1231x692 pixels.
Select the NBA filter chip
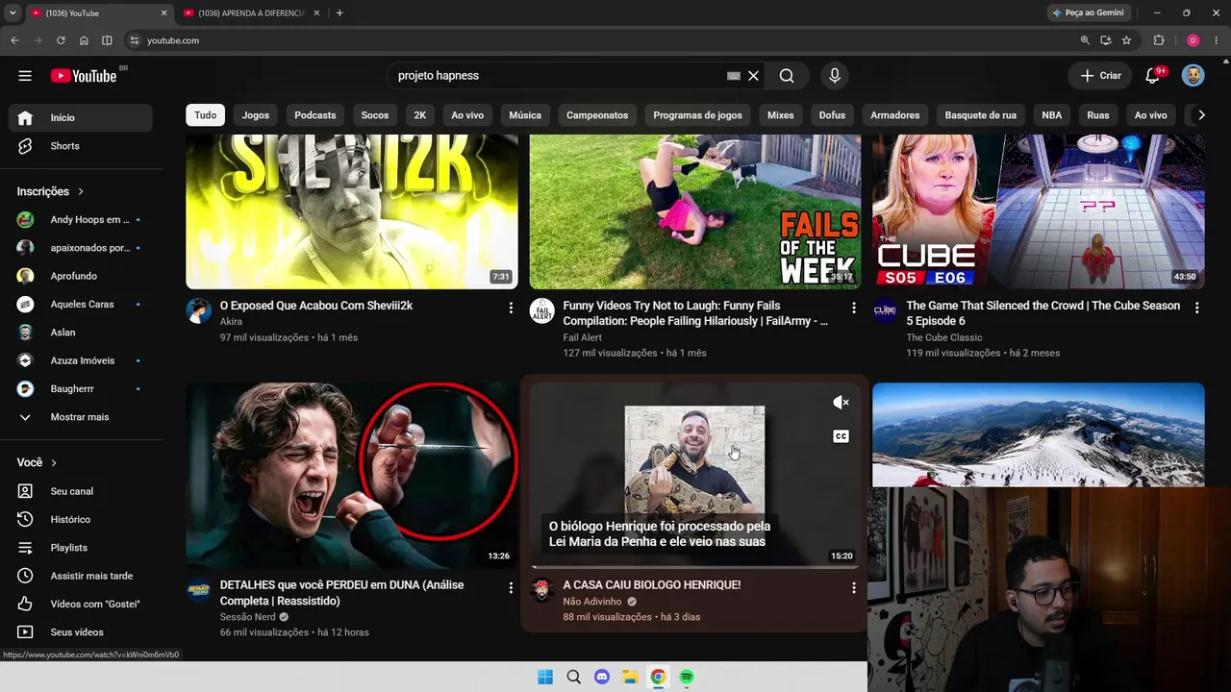(x=1052, y=115)
